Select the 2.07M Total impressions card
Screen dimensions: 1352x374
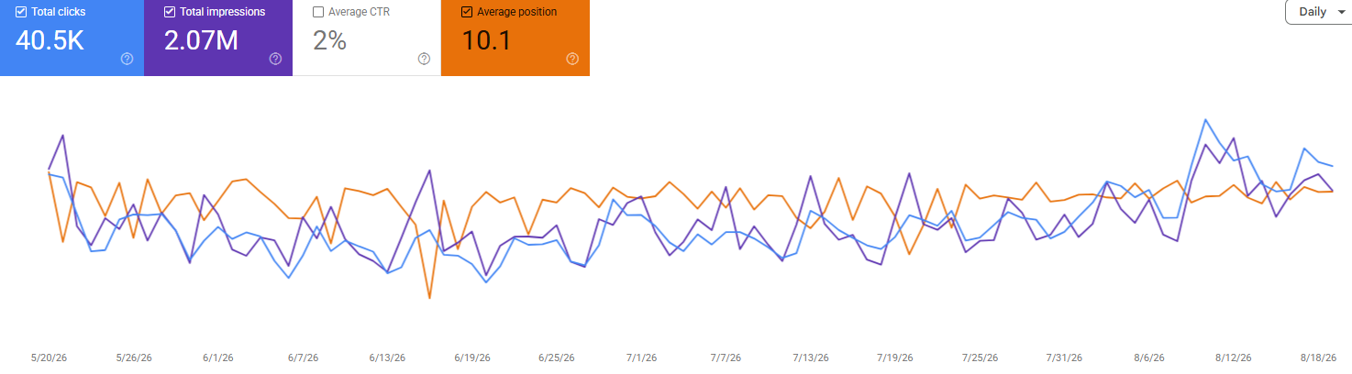coord(218,38)
